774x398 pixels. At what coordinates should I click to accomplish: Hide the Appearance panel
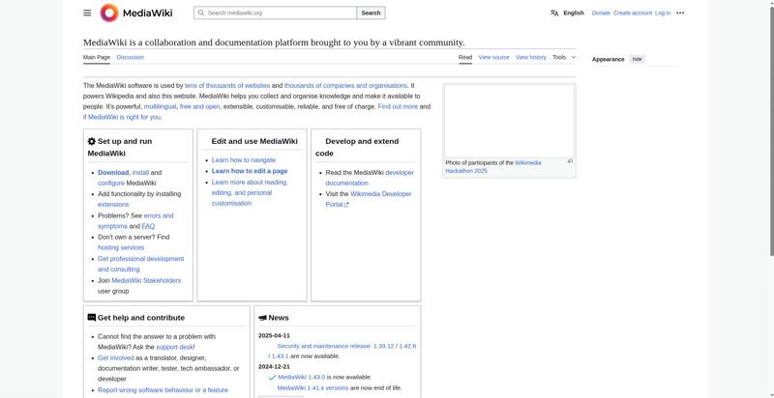[638, 59]
